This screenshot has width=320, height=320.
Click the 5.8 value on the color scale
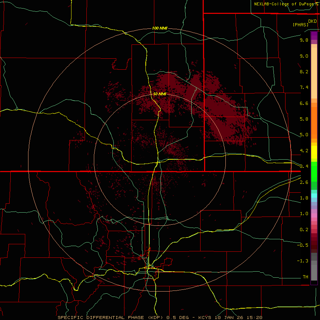[x=304, y=119]
